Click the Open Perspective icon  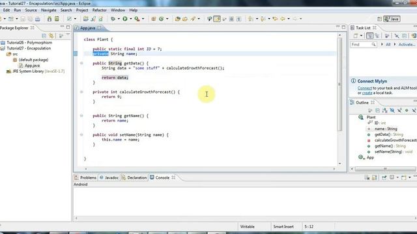click(x=379, y=19)
